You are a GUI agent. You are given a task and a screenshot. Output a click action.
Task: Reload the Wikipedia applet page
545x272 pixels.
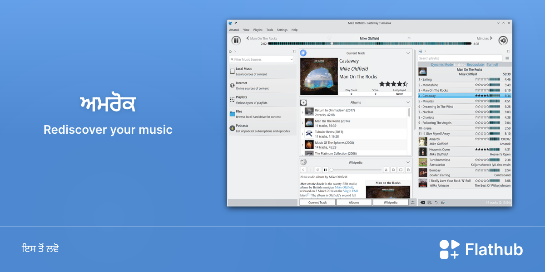click(318, 170)
